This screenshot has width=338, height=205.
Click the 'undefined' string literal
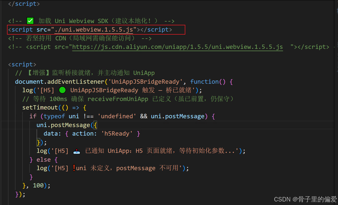pyautogui.click(x=117, y=116)
